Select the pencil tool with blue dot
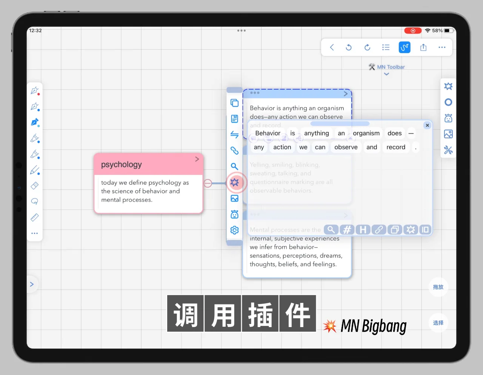The width and height of the screenshot is (483, 375). click(x=35, y=170)
